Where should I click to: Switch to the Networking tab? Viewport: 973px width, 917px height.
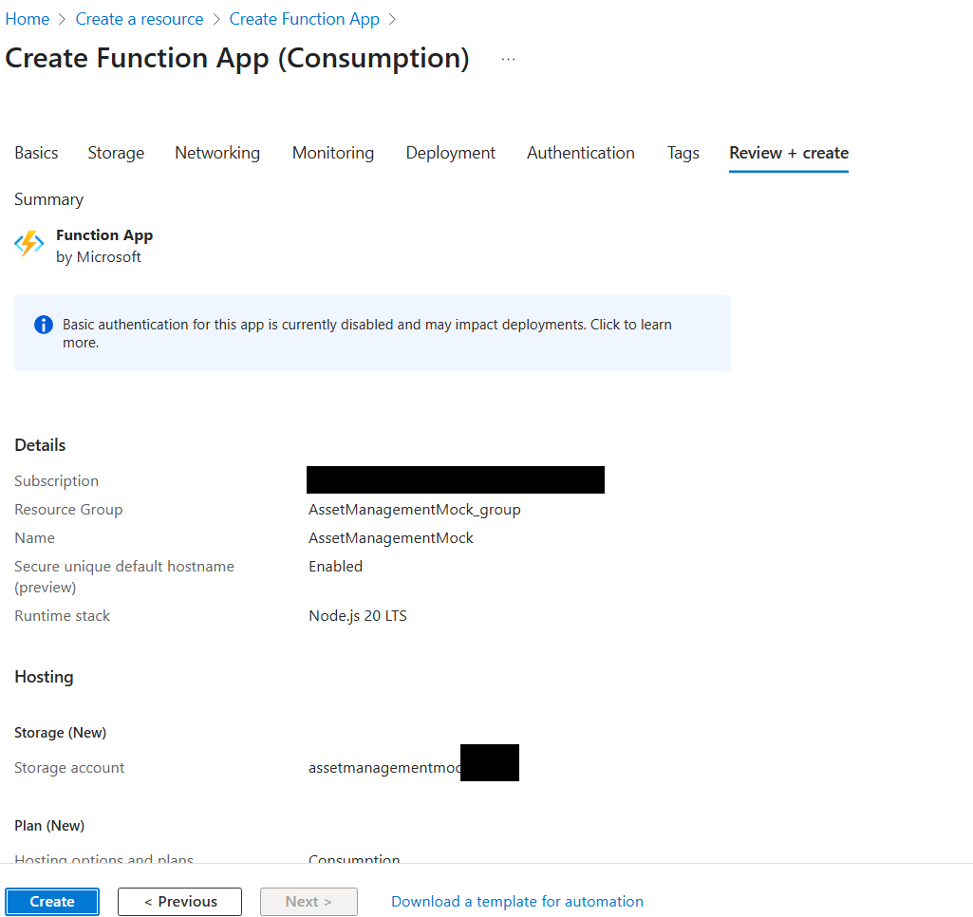(x=216, y=153)
